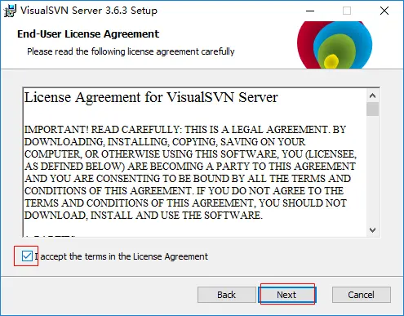Close the setup window with X

[x=384, y=11]
